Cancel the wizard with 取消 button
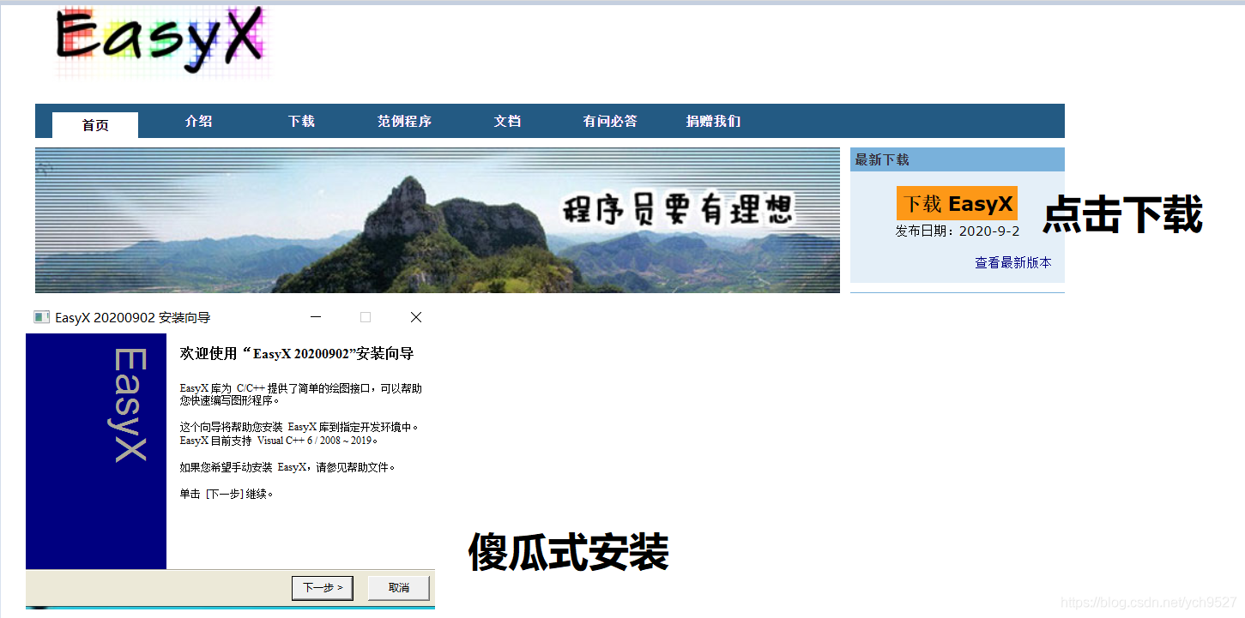Viewport: 1245px width, 618px height. 399,588
